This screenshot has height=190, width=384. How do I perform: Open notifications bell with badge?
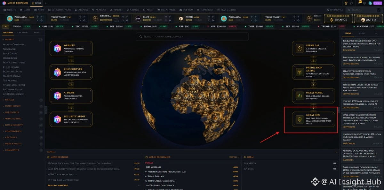360,3
